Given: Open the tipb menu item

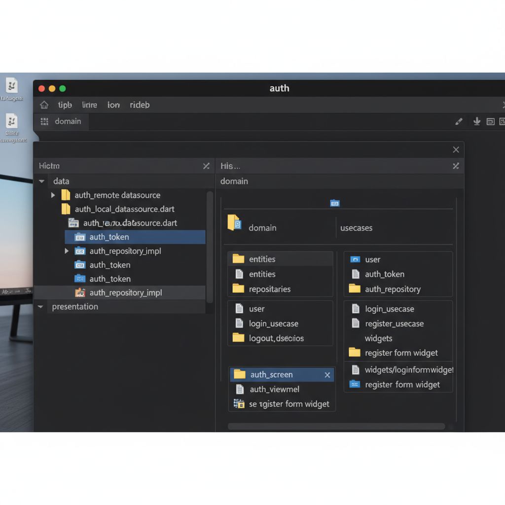Looking at the screenshot, I should point(65,105).
